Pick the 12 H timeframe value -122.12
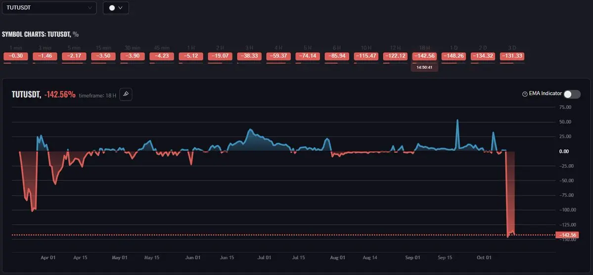This screenshot has width=593, height=275. (395, 56)
